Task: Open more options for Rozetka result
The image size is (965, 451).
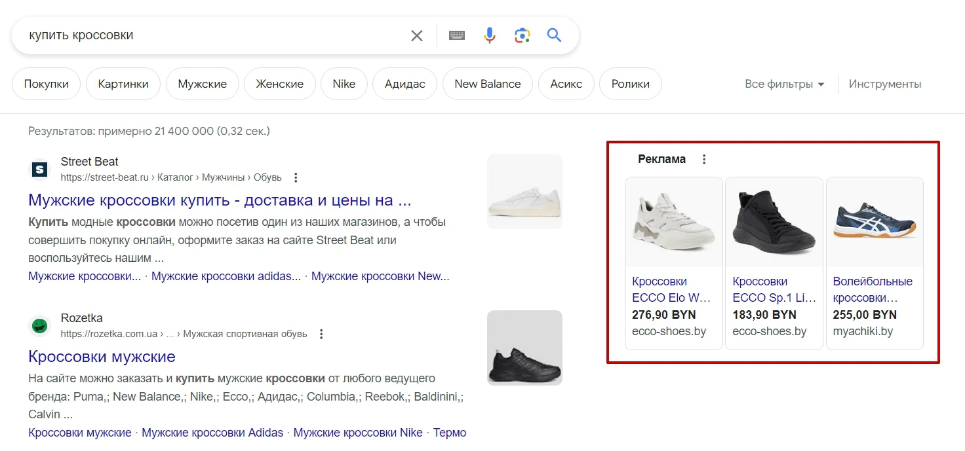Action: click(321, 334)
